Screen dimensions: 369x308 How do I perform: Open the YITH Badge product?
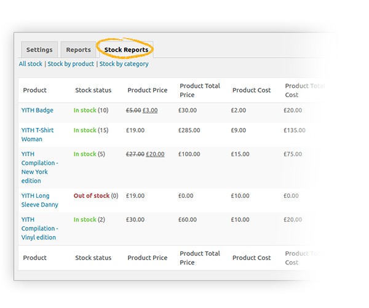(x=37, y=110)
